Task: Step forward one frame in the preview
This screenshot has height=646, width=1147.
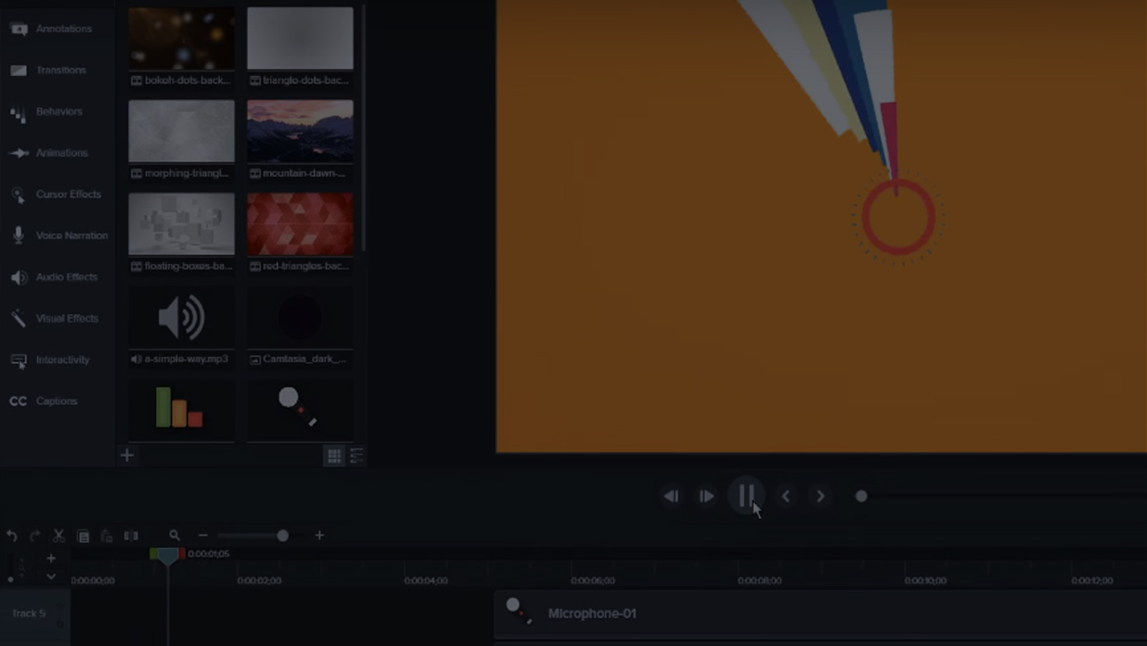Action: pyautogui.click(x=707, y=496)
